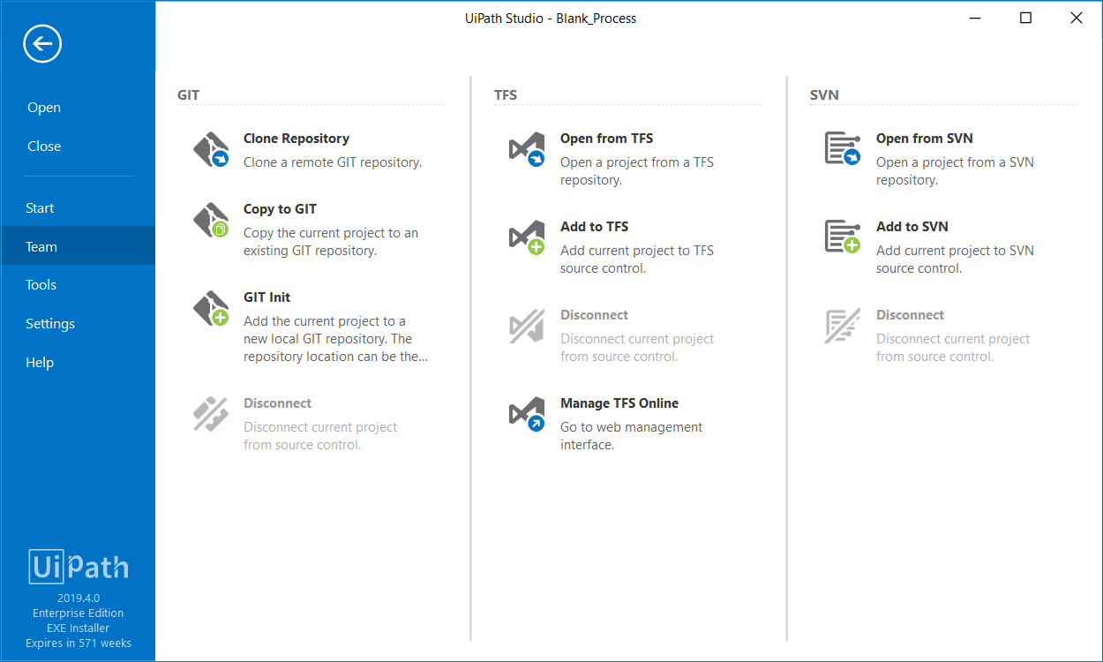Click the Open from TFS icon

(x=528, y=150)
